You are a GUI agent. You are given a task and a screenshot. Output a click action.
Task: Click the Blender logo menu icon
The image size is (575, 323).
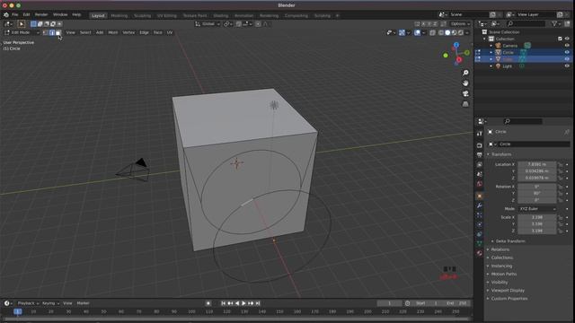(x=6, y=14)
